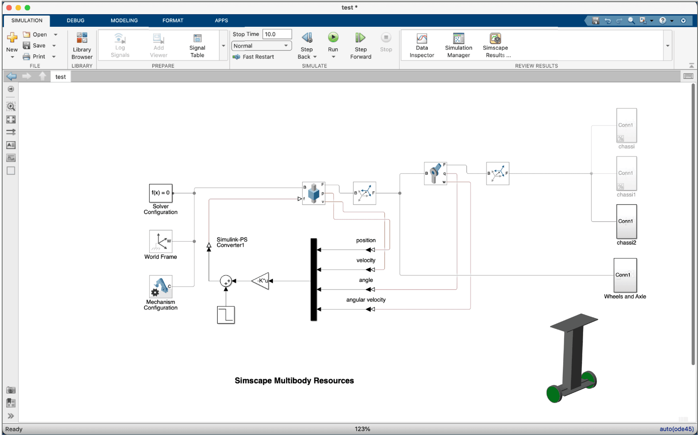
Task: Expand the Open dropdown arrow
Action: 56,35
